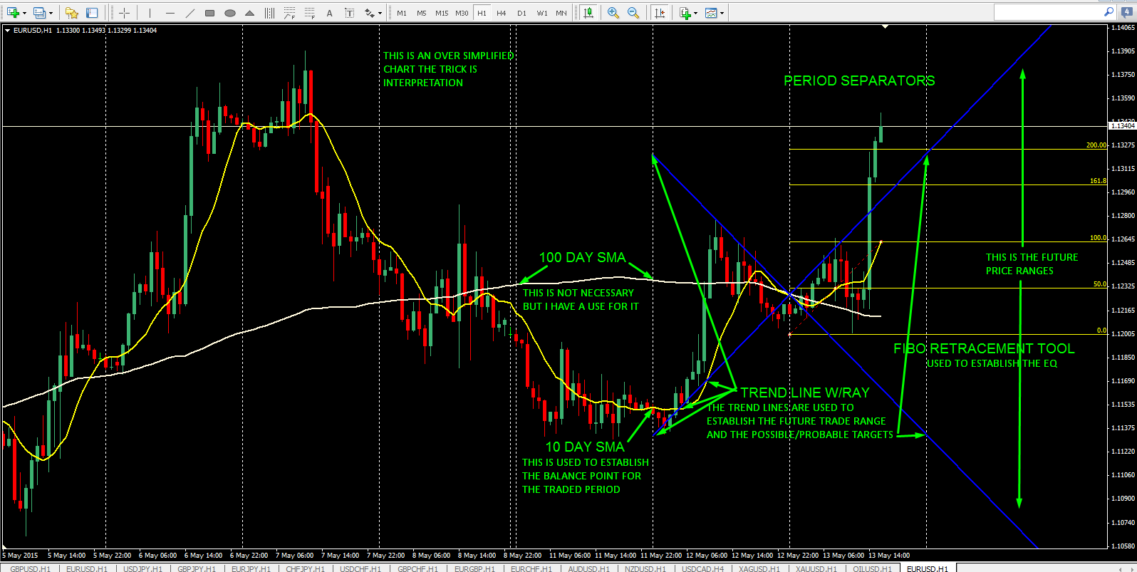Image resolution: width=1137 pixels, height=572 pixels.
Task: Switch the timeframe to M15
Action: 442,13
